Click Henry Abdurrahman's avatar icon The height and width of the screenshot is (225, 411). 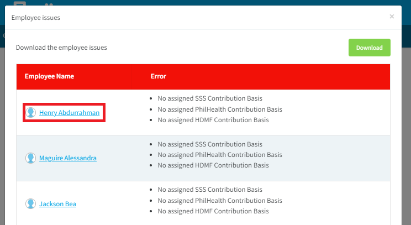pyautogui.click(x=31, y=113)
